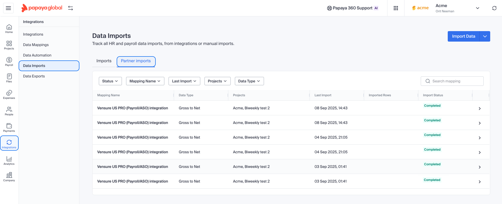The image size is (502, 204).
Task: Open Data Mappings in the submenu
Action: (36, 45)
